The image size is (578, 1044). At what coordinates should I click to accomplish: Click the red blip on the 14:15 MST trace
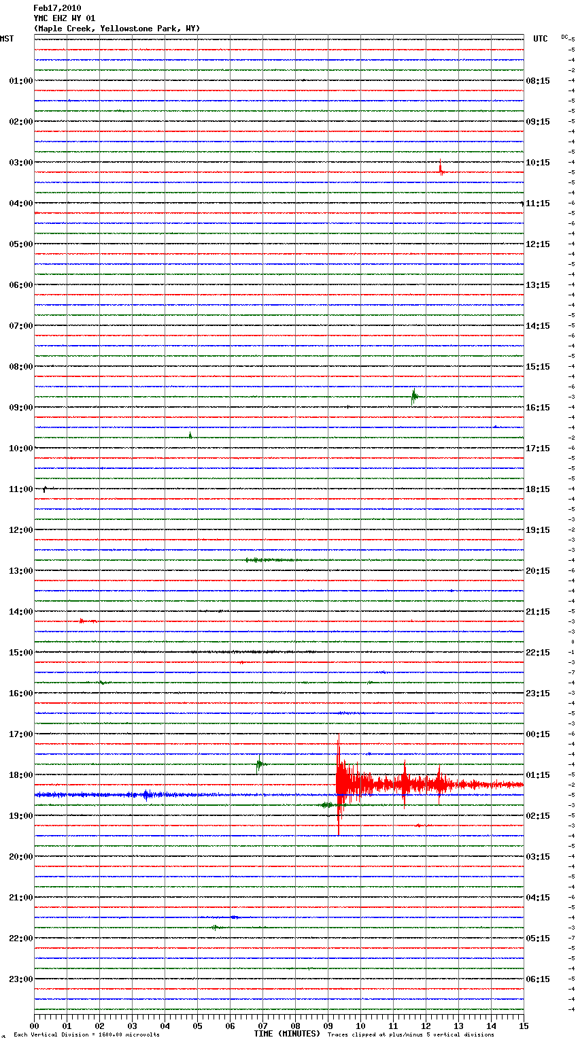[x=87, y=621]
